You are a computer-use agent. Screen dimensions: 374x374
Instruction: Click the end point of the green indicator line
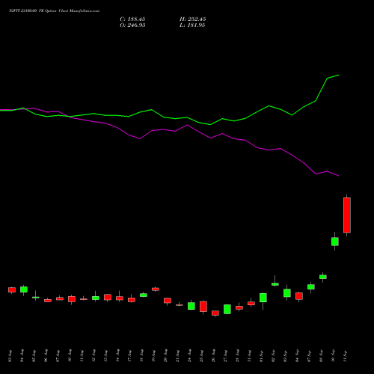[x=339, y=75]
